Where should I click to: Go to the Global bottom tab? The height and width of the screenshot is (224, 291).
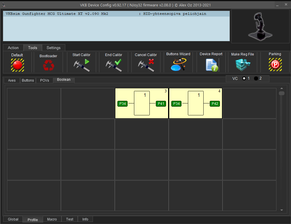coord(13,219)
